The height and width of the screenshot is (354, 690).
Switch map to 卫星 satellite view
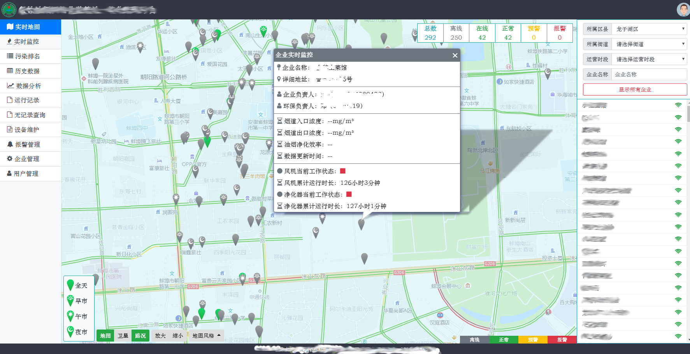(x=123, y=336)
